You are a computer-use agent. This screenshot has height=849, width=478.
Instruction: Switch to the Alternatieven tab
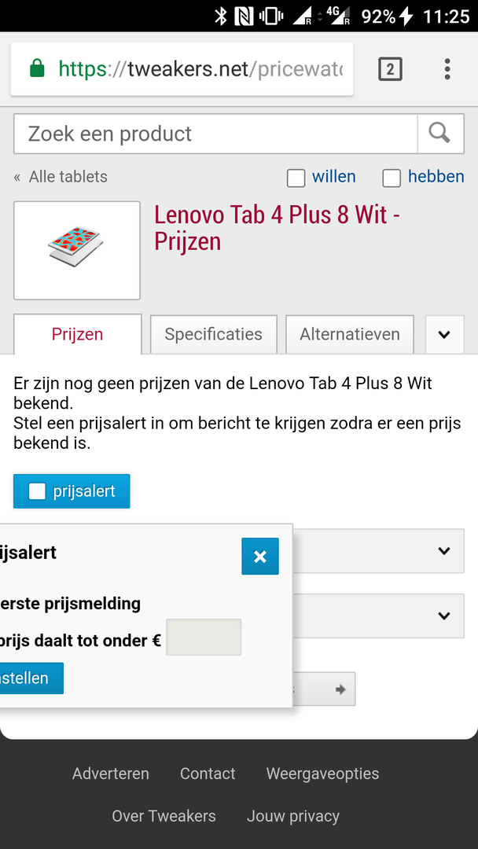tap(350, 334)
